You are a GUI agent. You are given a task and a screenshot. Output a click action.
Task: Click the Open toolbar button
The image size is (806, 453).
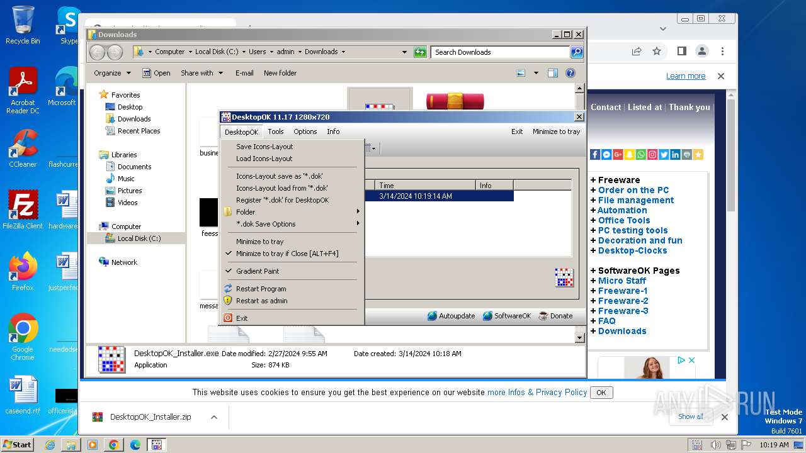tap(156, 73)
